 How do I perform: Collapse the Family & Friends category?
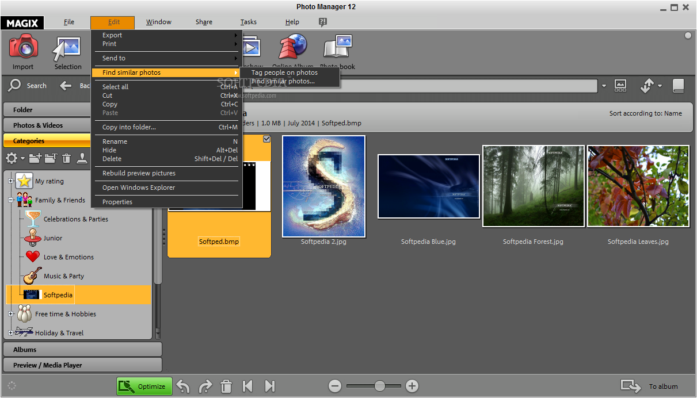10,200
